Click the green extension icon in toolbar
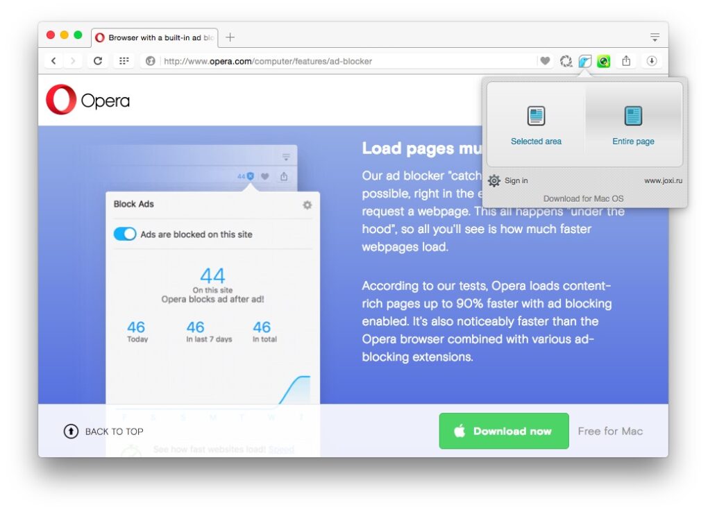The image size is (708, 512). click(604, 61)
